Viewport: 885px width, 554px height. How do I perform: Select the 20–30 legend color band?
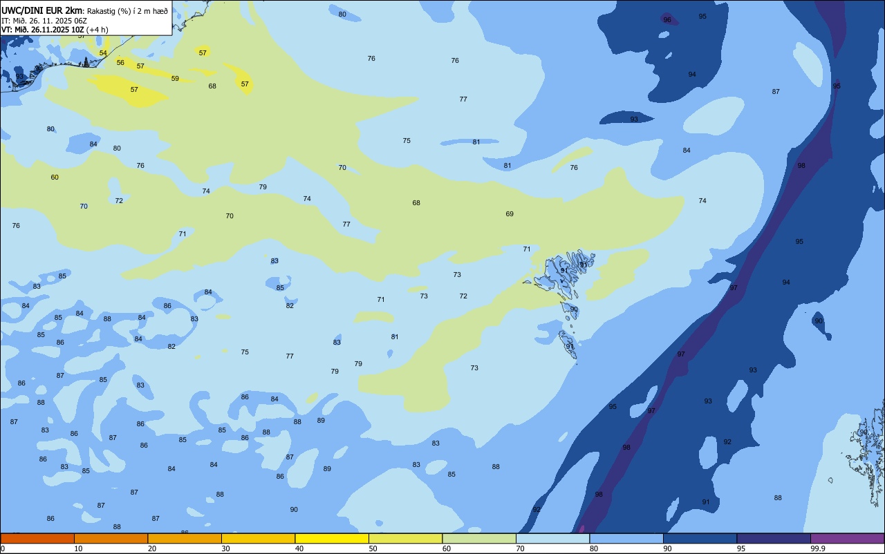[x=185, y=538]
